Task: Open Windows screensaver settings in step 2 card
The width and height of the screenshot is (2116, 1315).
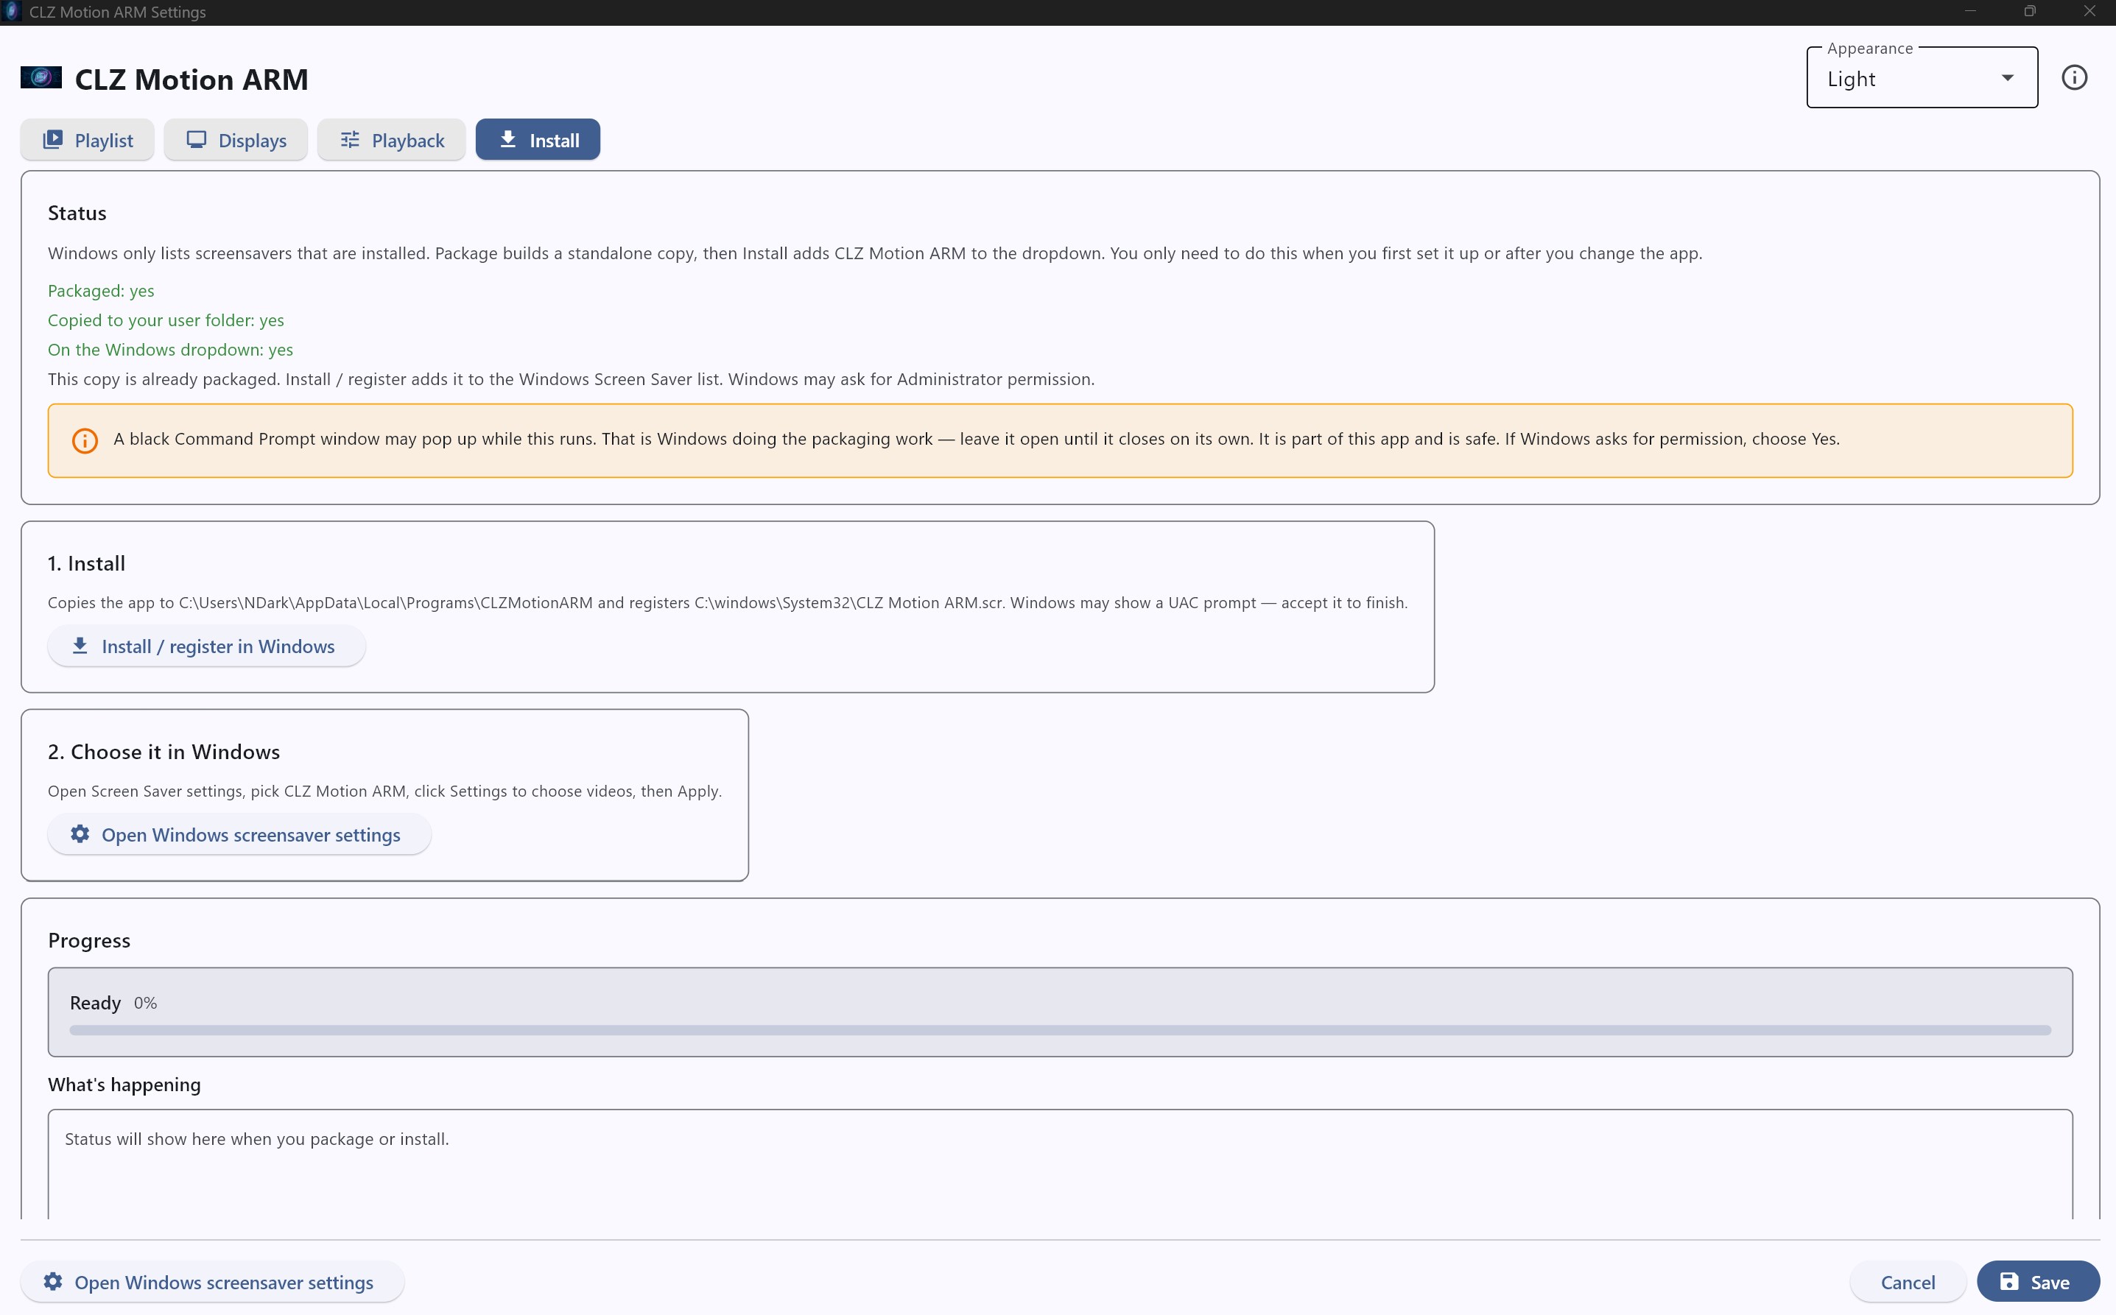Action: pyautogui.click(x=239, y=835)
